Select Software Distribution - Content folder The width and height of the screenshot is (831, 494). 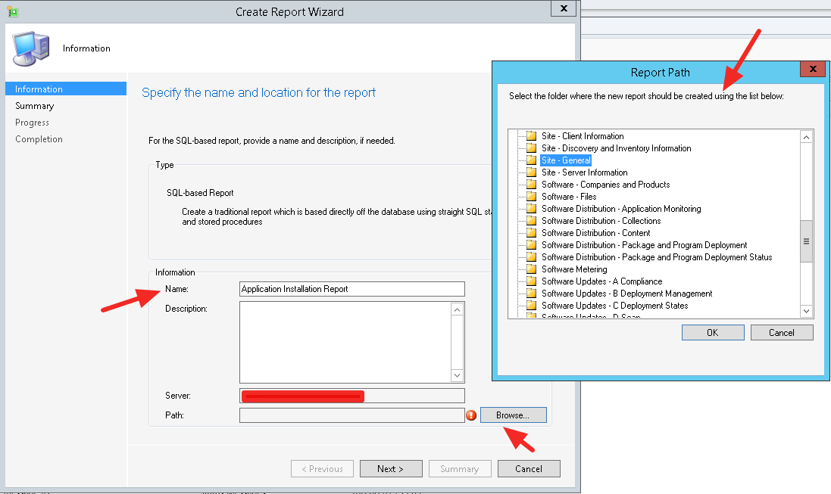595,233
